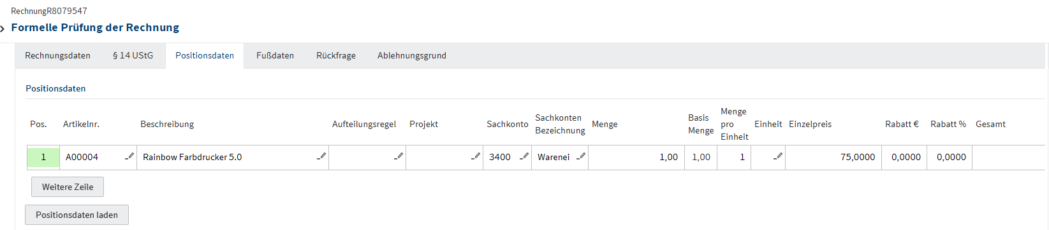Switch to the Rechnungsdaten tab
Viewport: 1049px width, 230px height.
[57, 55]
